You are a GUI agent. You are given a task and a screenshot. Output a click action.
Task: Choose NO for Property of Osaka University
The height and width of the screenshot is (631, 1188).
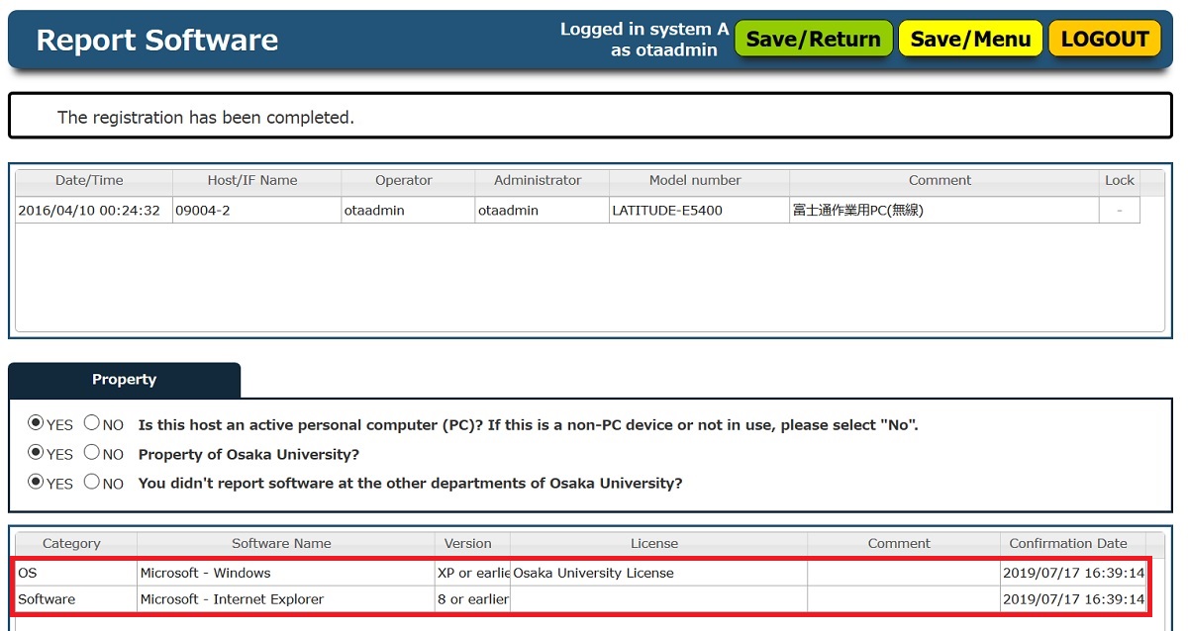pos(92,453)
